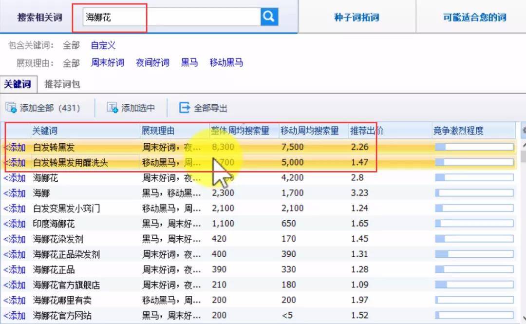Open the 种子词拓词 tab

357,17
